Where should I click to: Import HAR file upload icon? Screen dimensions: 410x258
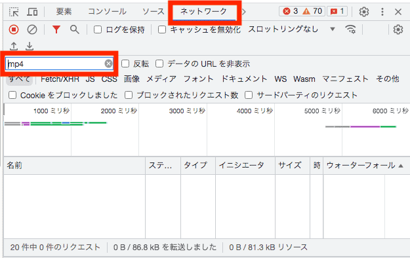(14, 46)
